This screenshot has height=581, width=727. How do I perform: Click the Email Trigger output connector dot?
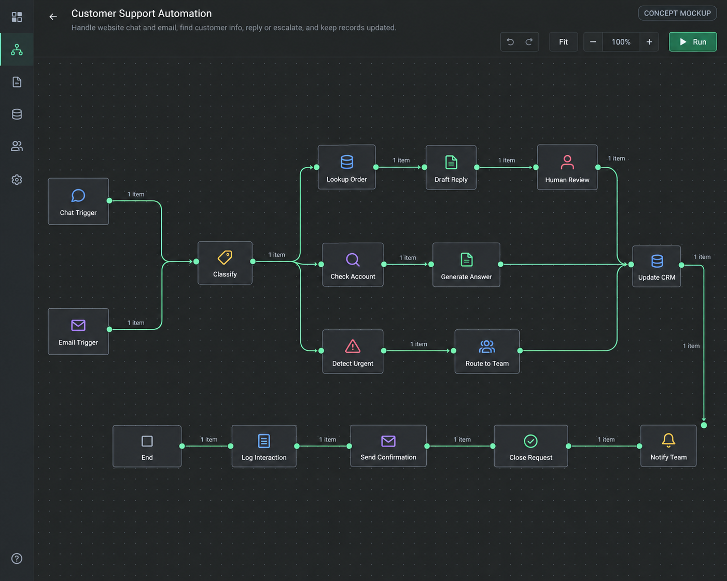[109, 329]
